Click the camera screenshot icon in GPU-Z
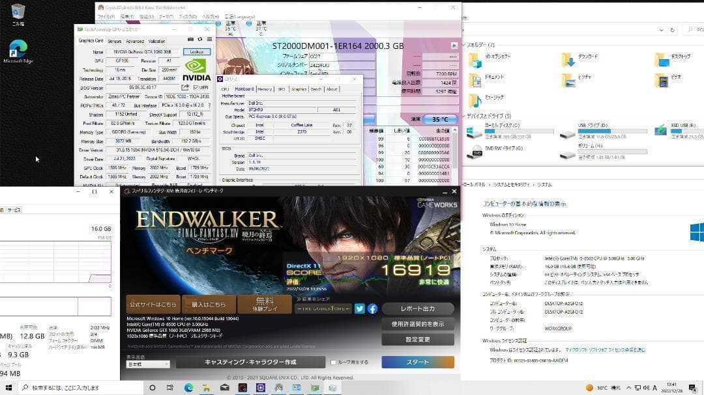The height and width of the screenshot is (395, 704). [x=191, y=38]
